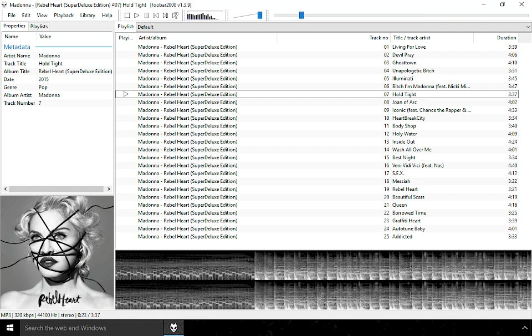Click the Rebel Heart album art
Screen dimensions: 532x336
coord(57,252)
